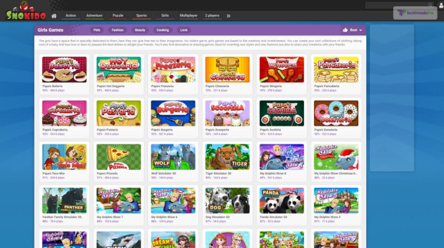The height and width of the screenshot is (248, 444).
Task: Open Papa's Pizzeria game thumbnail
Action: [119, 157]
